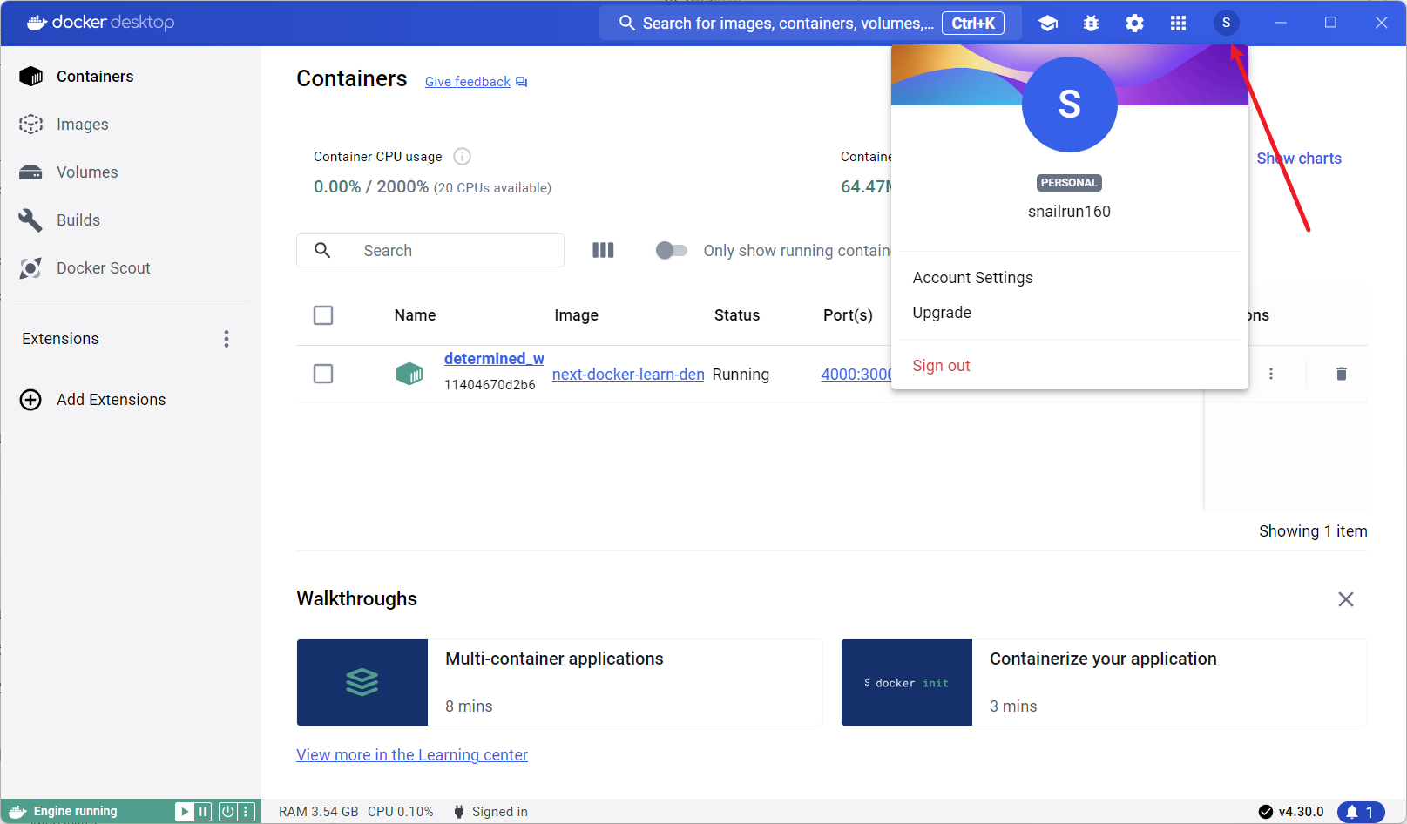
Task: Click the Troubleshoot bug icon
Action: [1091, 24]
